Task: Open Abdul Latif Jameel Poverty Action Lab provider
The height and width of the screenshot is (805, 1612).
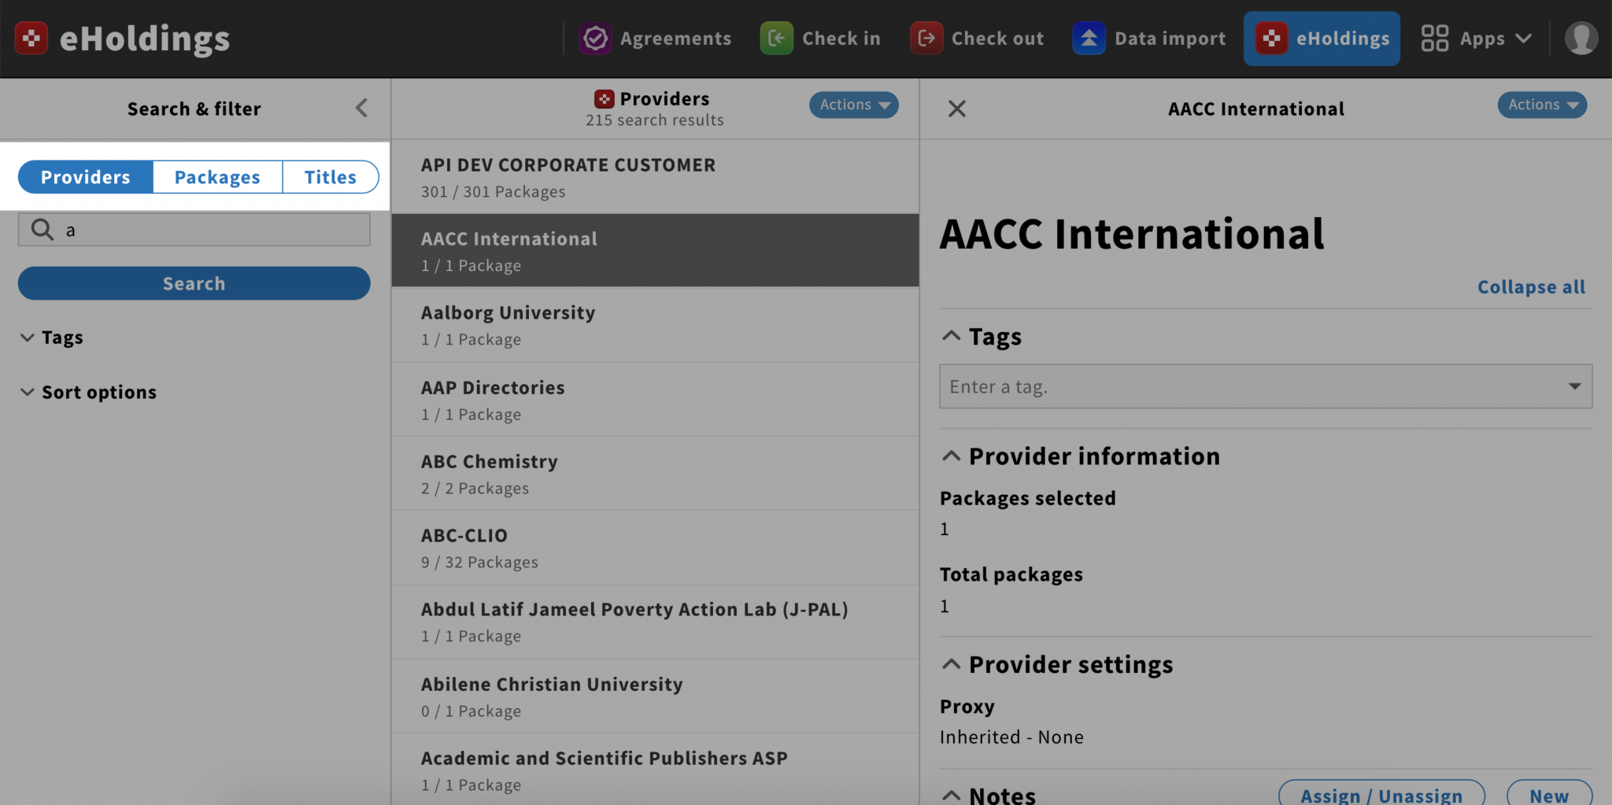Action: 655,622
